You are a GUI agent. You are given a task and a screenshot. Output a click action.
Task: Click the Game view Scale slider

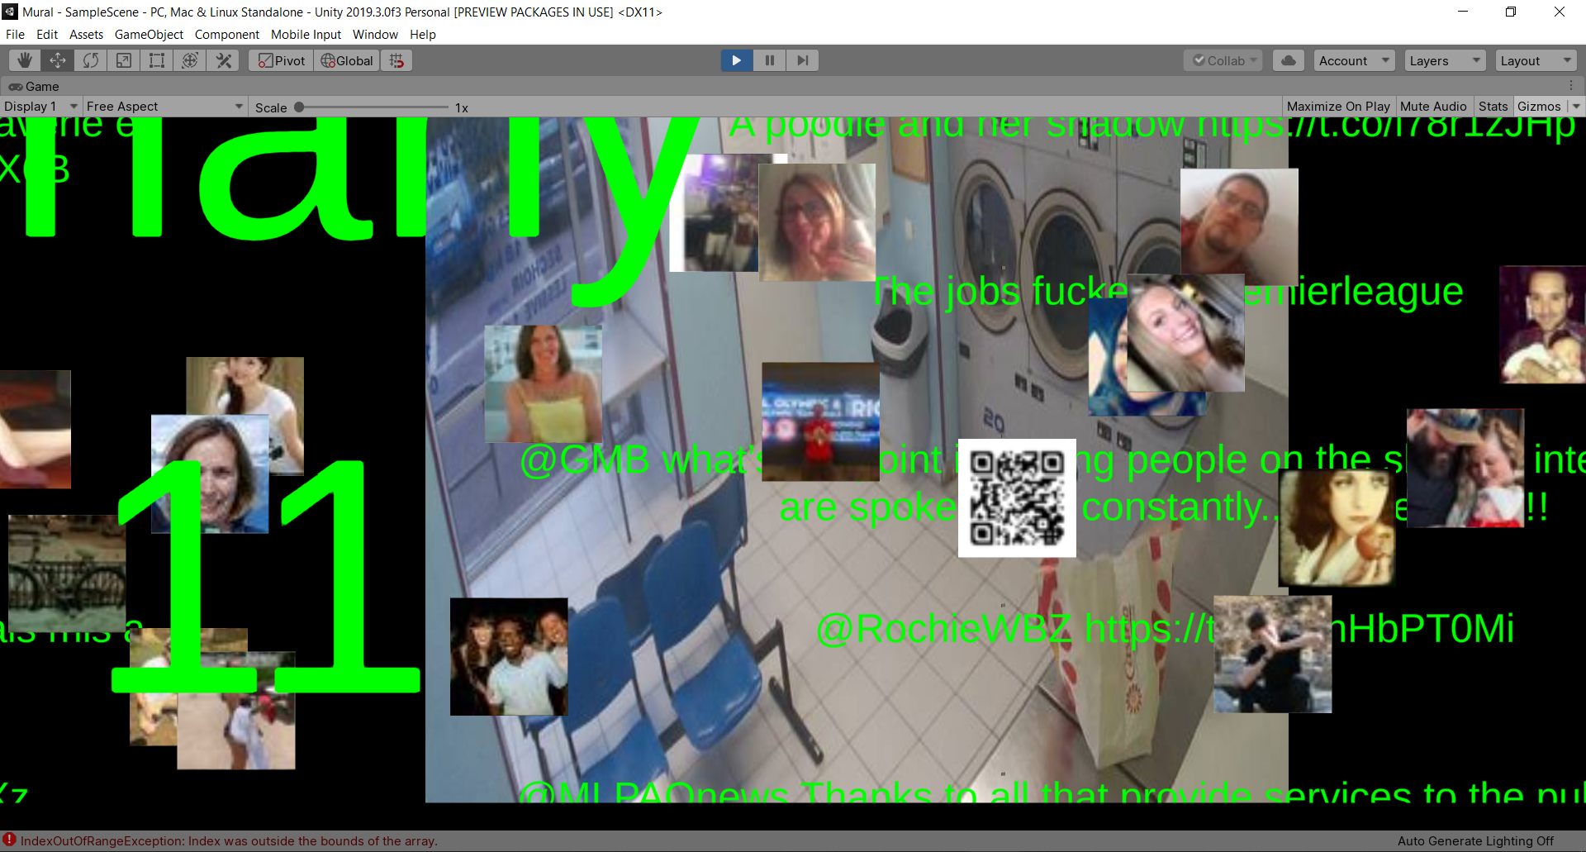coord(372,107)
